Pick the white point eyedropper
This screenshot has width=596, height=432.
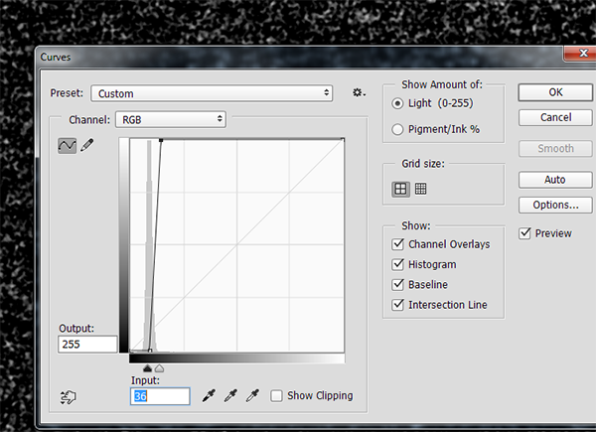[x=251, y=395]
